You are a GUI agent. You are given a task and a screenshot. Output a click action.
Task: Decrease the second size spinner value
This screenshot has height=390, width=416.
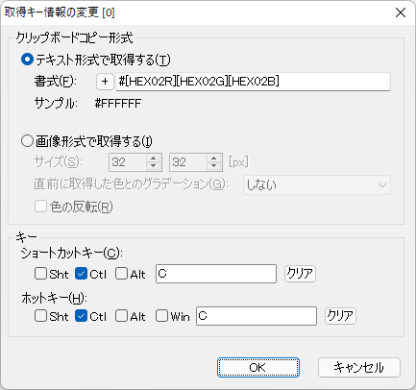pyautogui.click(x=213, y=166)
